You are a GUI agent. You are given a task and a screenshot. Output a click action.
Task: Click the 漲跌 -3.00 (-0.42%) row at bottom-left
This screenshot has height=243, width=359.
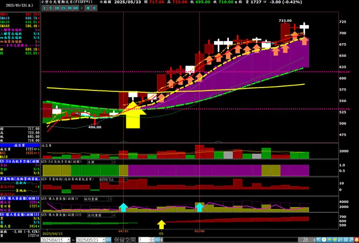point(20,231)
